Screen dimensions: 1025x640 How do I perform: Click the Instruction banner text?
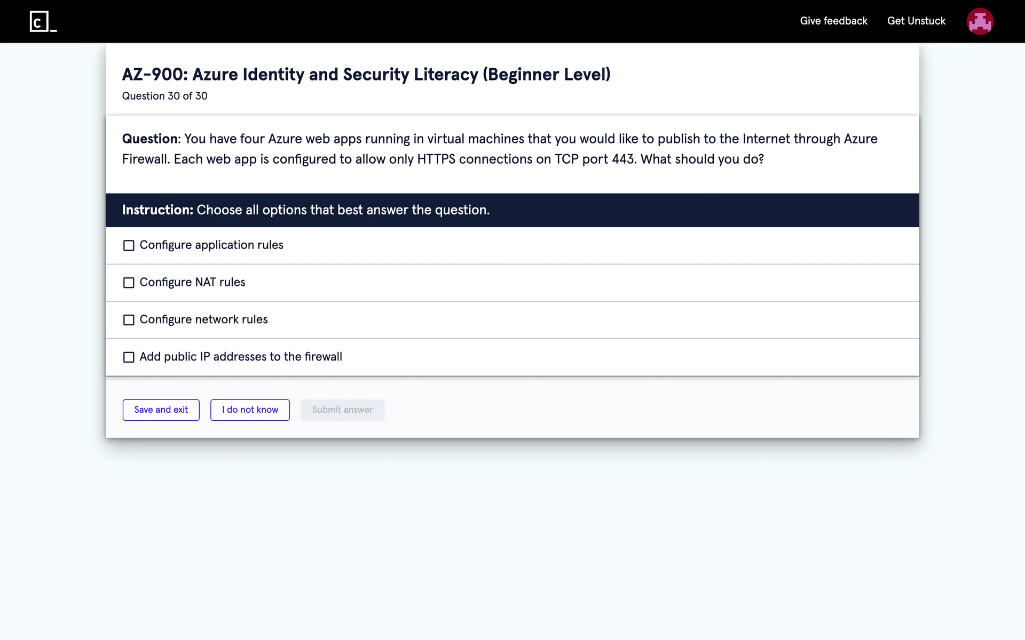[305, 210]
